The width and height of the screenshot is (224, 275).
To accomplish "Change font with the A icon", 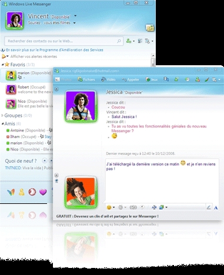I will click(216, 207).
